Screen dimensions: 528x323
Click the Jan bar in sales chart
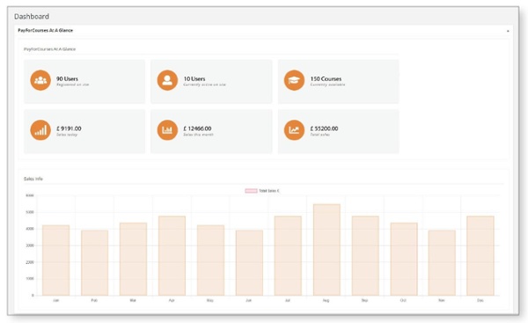[56, 261]
